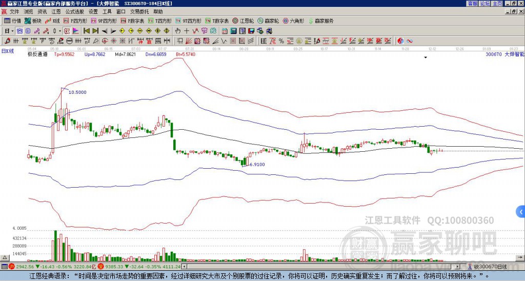Open the 窗口 menu
This screenshot has width=525, height=281.
pyautogui.click(x=121, y=12)
